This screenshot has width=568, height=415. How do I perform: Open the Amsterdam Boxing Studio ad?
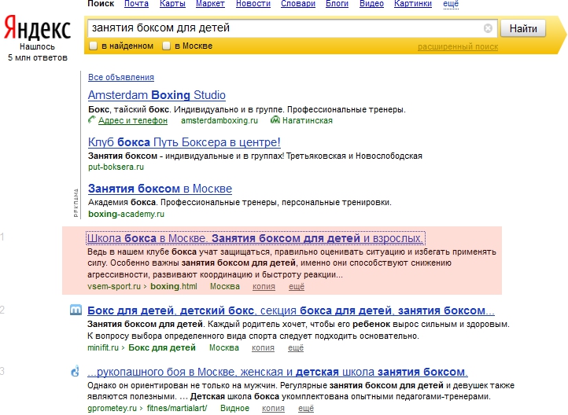click(157, 95)
